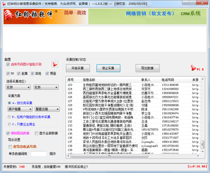
Task: Select radio C、只要业主房主
Action: click(9, 124)
